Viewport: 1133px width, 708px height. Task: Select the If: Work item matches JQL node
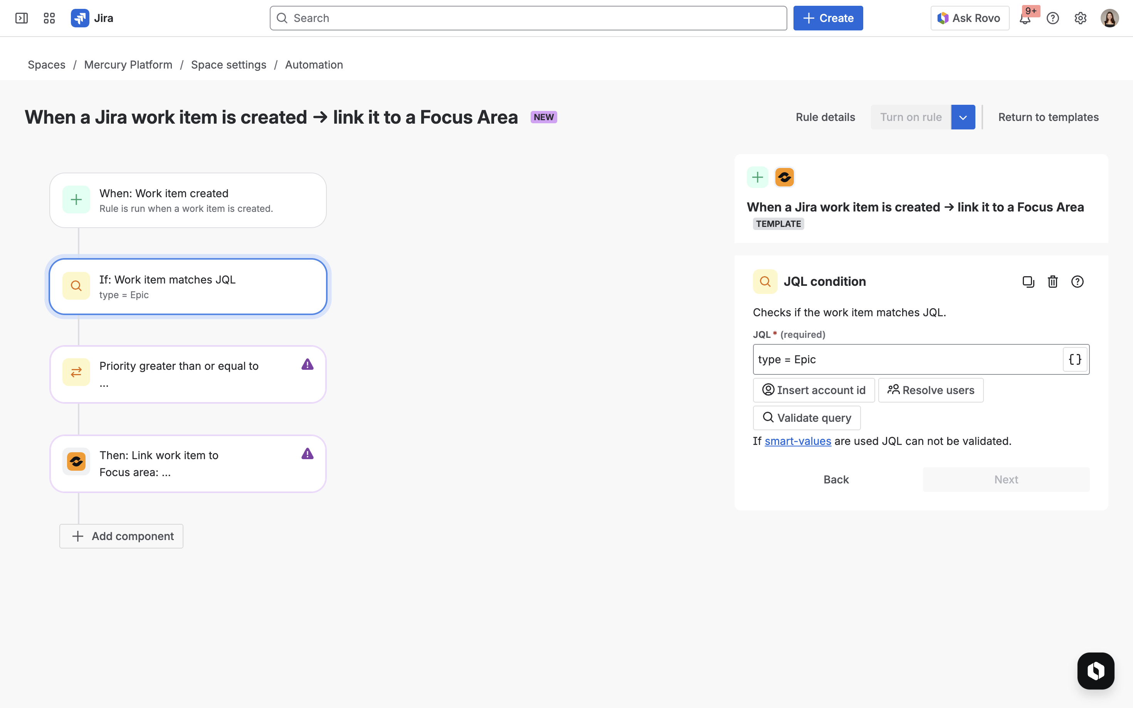(188, 287)
